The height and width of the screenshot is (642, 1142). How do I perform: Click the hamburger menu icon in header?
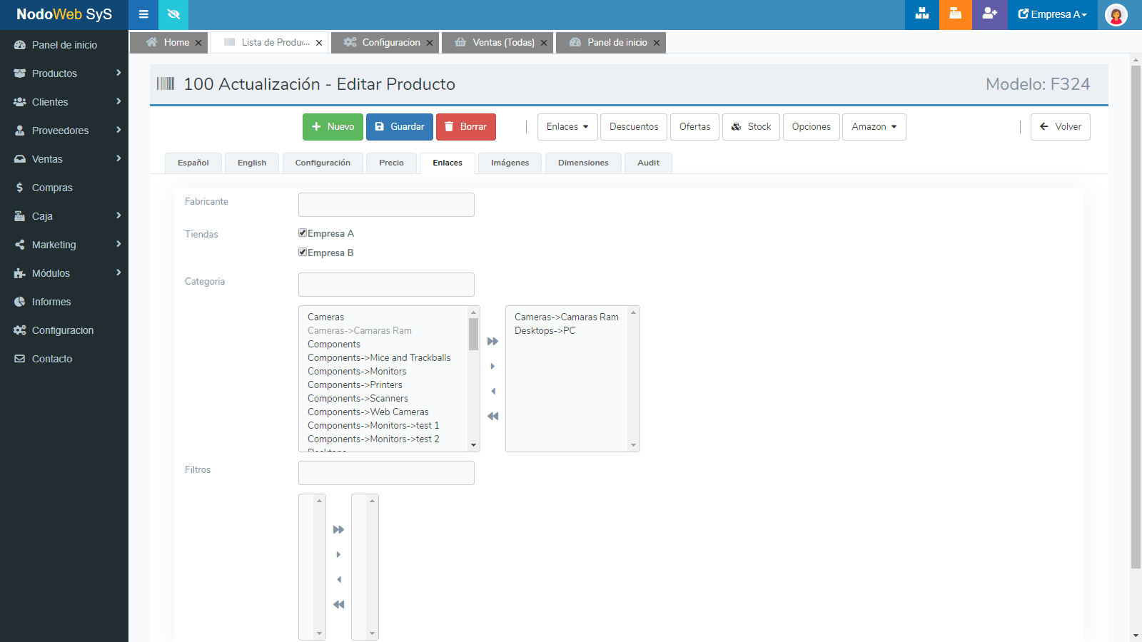(143, 14)
